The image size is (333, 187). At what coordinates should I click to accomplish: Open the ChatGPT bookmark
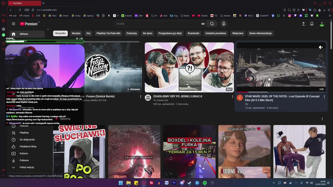[x=262, y=16]
